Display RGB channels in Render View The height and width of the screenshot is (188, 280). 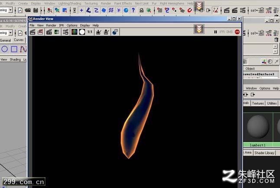click(74, 32)
